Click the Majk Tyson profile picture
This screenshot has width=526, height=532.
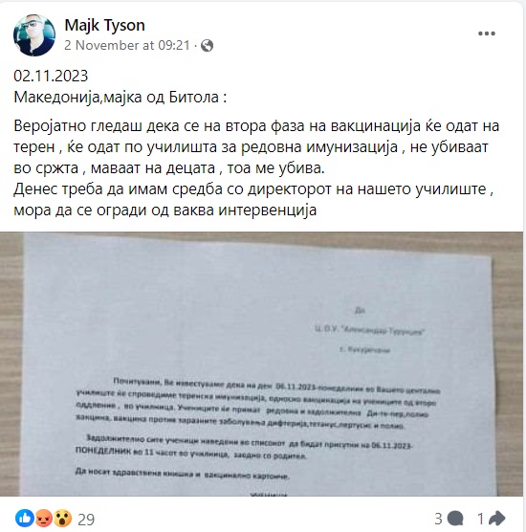tap(34, 35)
